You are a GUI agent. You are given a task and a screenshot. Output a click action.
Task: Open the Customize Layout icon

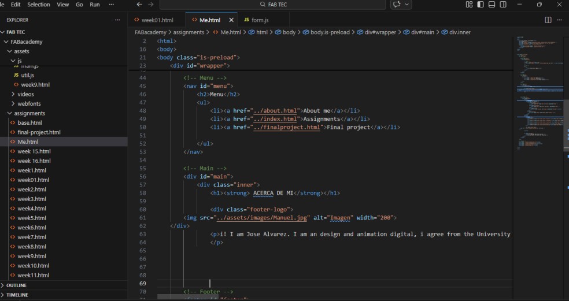click(469, 5)
